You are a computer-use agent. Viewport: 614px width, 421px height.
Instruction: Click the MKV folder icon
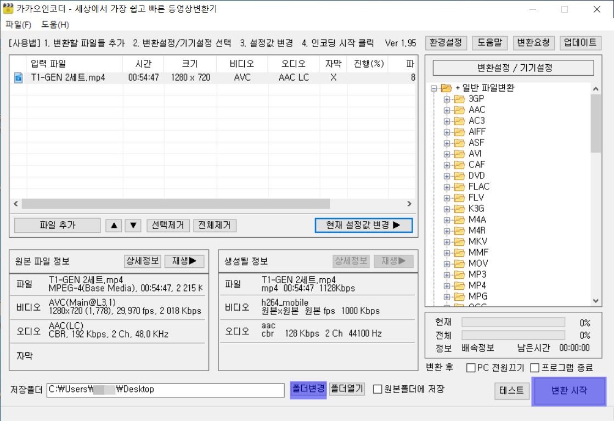tap(459, 242)
